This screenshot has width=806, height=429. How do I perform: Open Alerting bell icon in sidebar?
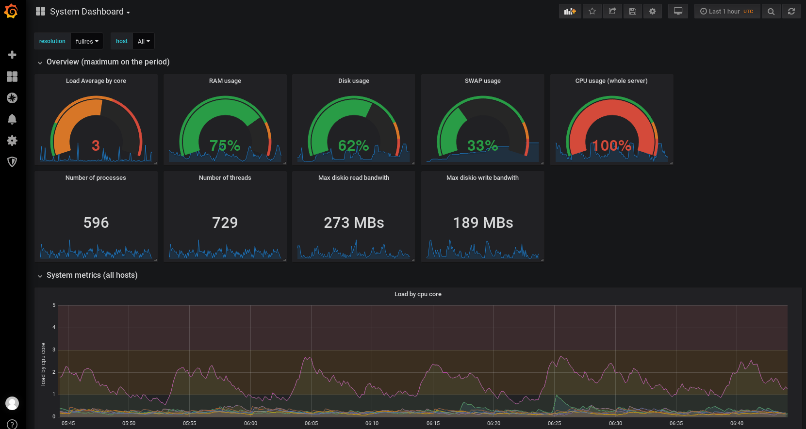point(12,119)
